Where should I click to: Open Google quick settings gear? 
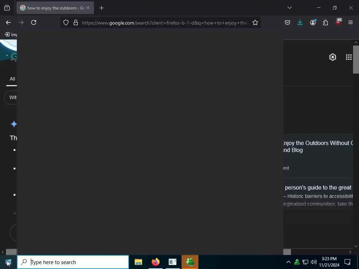tap(333, 57)
